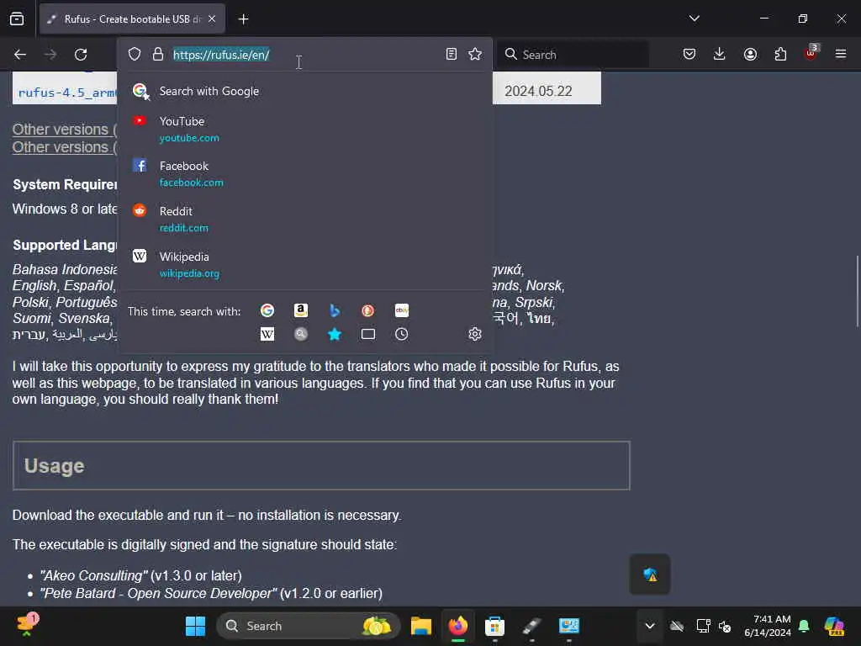
Task: Open File Explorer from taskbar
Action: [x=421, y=626]
